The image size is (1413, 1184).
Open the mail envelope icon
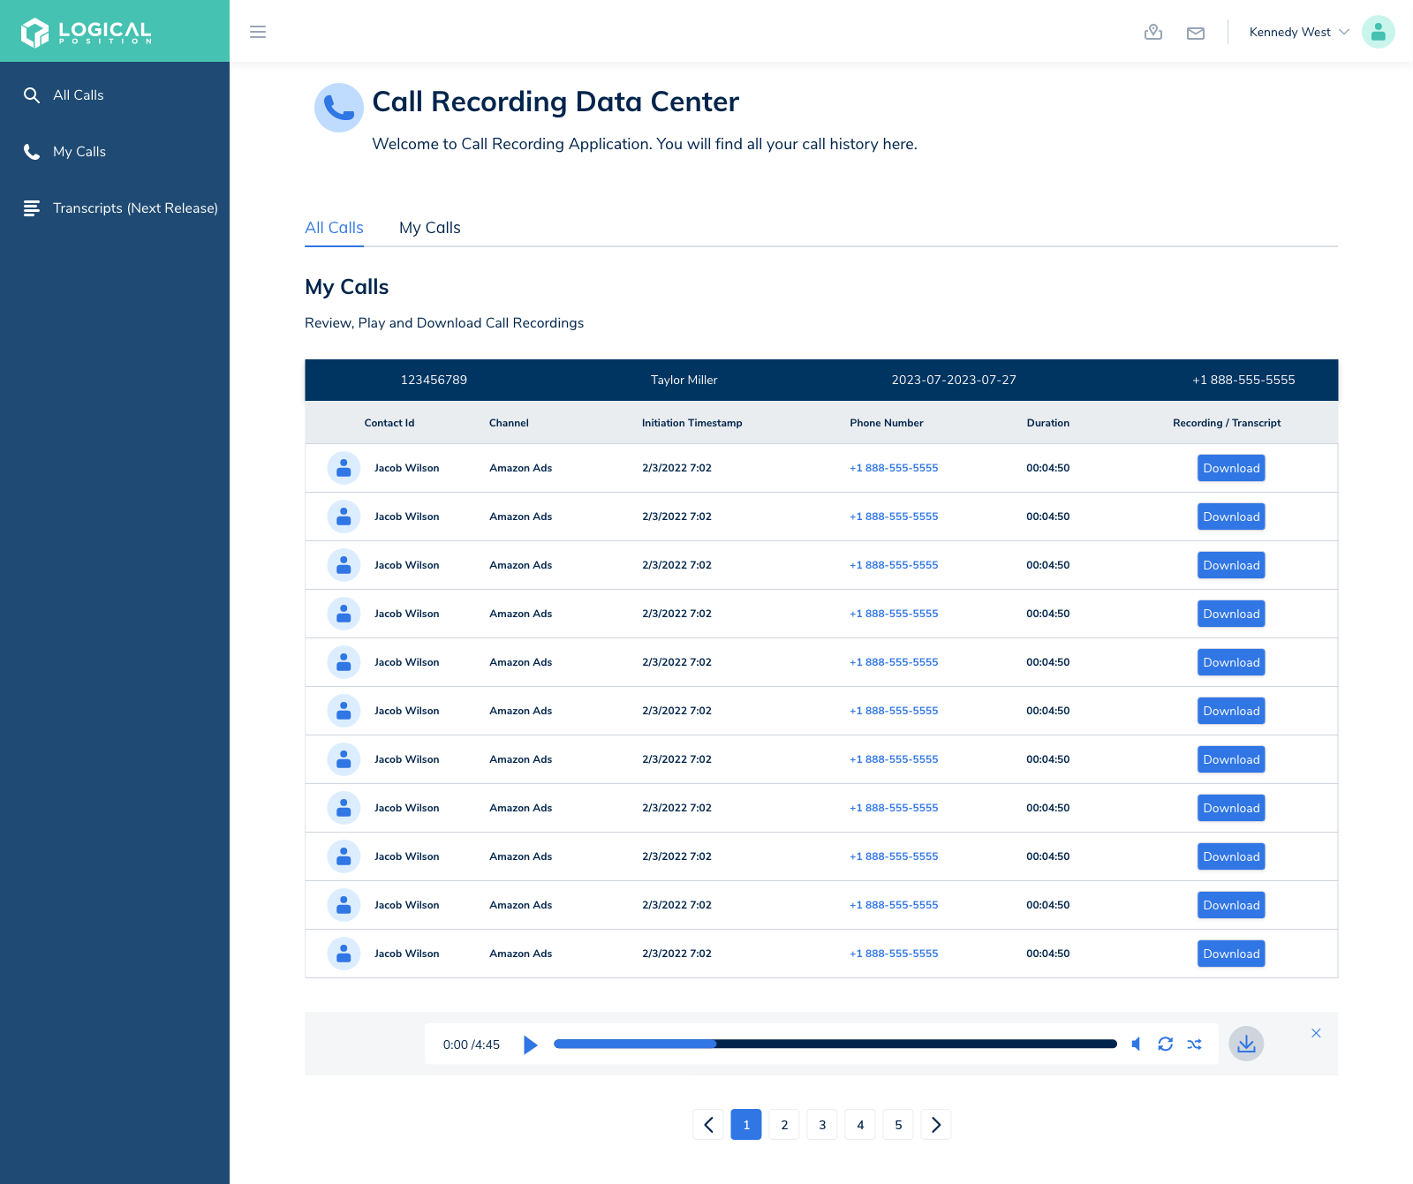[x=1196, y=34]
